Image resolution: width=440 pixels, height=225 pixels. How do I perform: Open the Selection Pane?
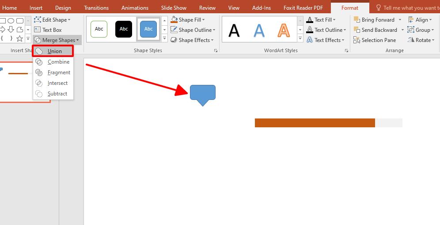375,40
